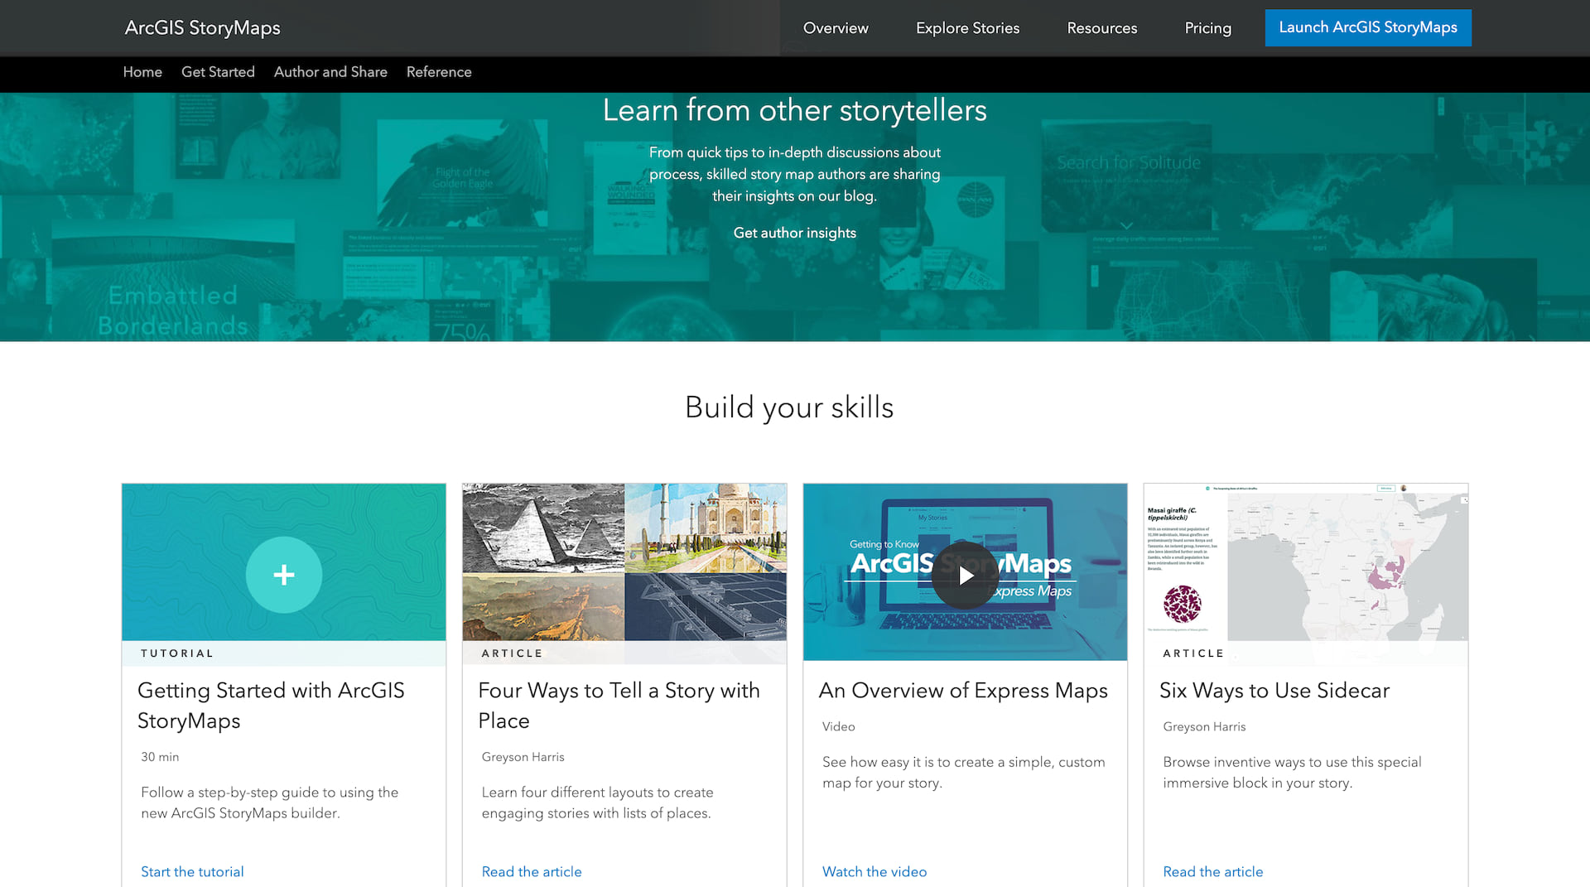Open the Author and Share section
The height and width of the screenshot is (887, 1590).
point(330,72)
